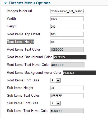108x118 pixels.
Task: Click the Sub Items Font Size label
Action: [22, 103]
